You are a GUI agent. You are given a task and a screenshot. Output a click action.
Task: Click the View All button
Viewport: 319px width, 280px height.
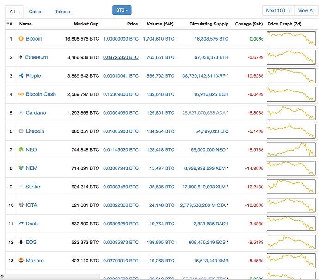[306, 10]
